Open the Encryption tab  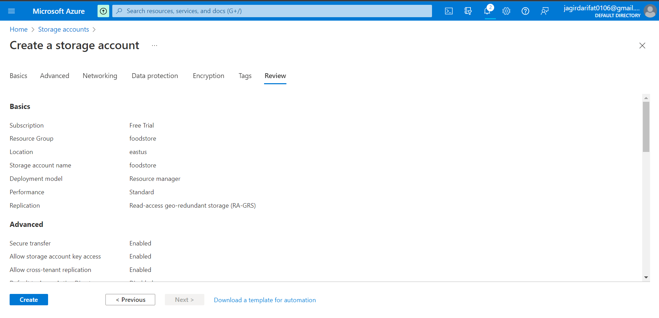[x=208, y=76]
